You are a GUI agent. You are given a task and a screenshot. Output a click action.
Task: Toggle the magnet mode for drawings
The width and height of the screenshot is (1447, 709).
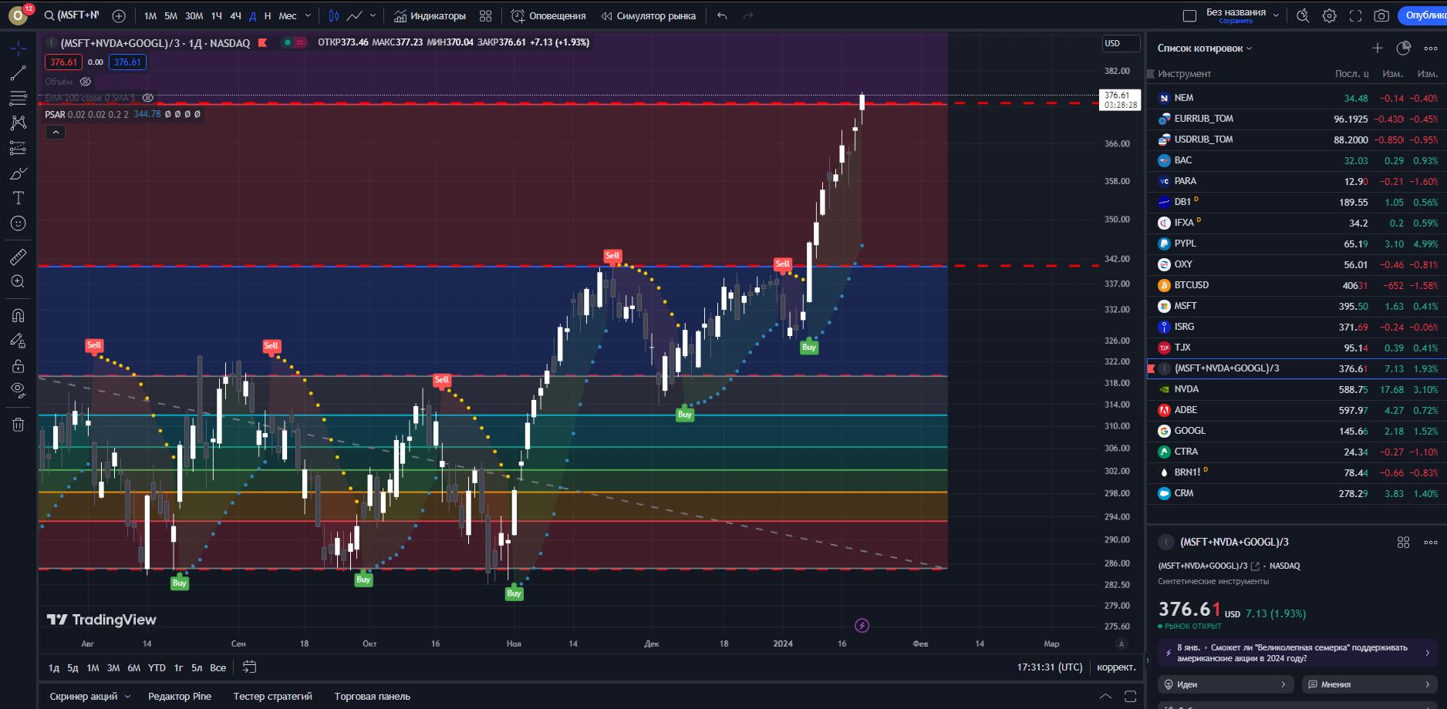coord(19,315)
